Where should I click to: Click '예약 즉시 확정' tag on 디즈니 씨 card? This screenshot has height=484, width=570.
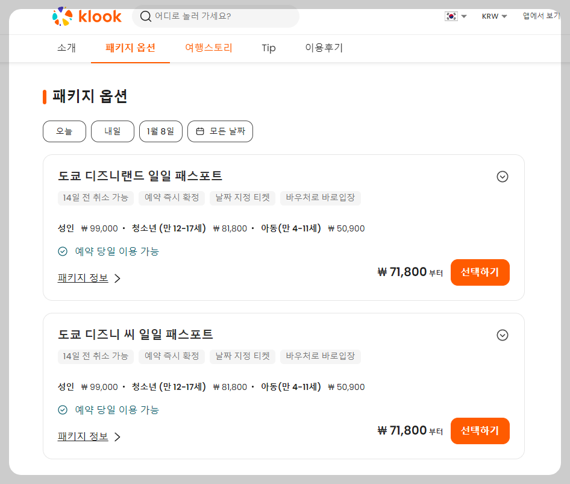click(172, 356)
